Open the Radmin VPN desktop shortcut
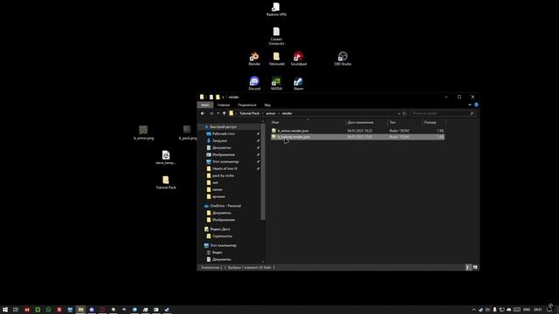Screen dimensions: 559x314 [276, 10]
